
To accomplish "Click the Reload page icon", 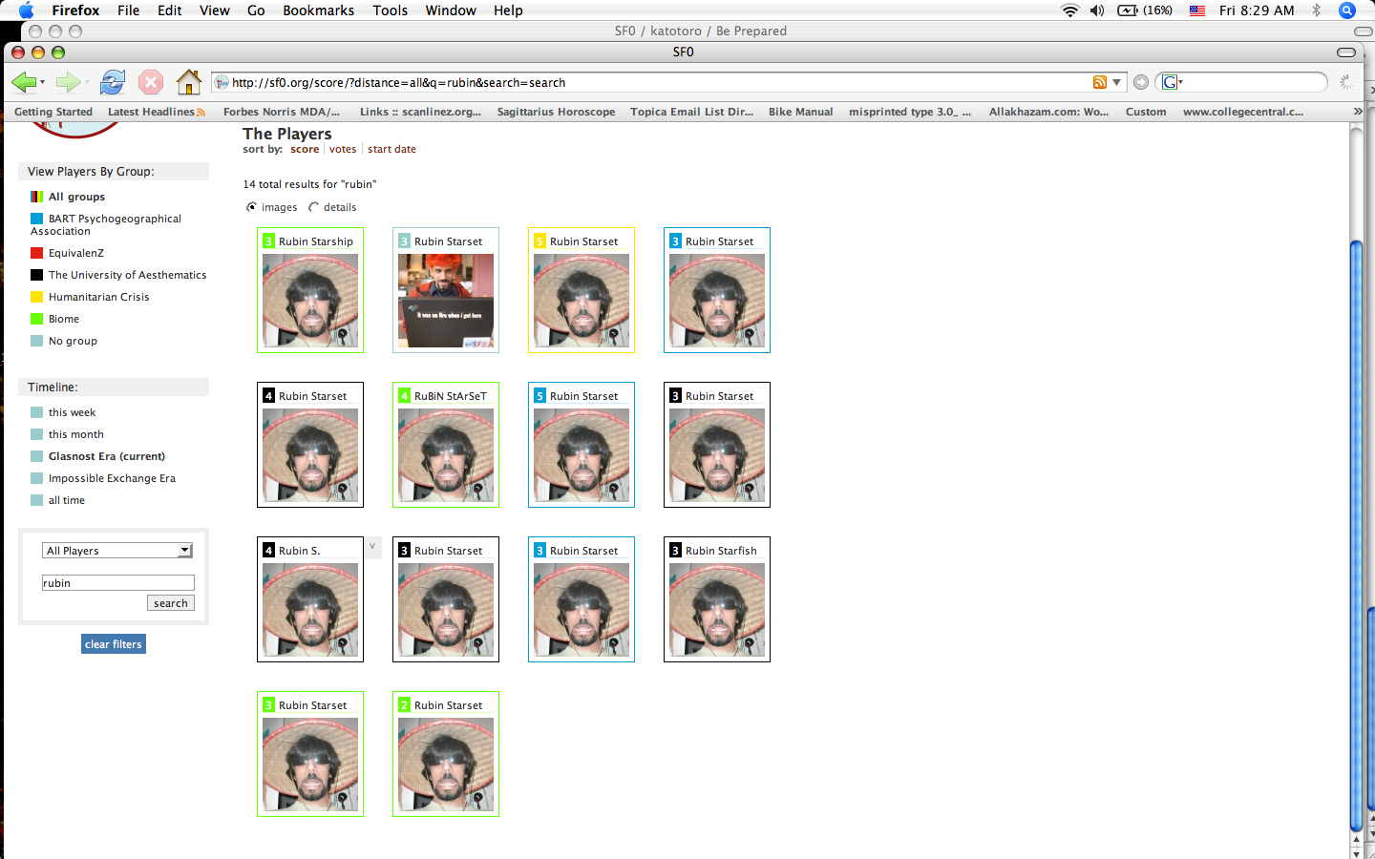I will click(x=113, y=83).
